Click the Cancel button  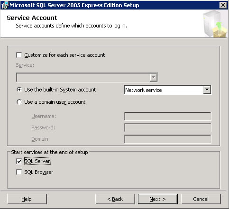click(x=201, y=199)
